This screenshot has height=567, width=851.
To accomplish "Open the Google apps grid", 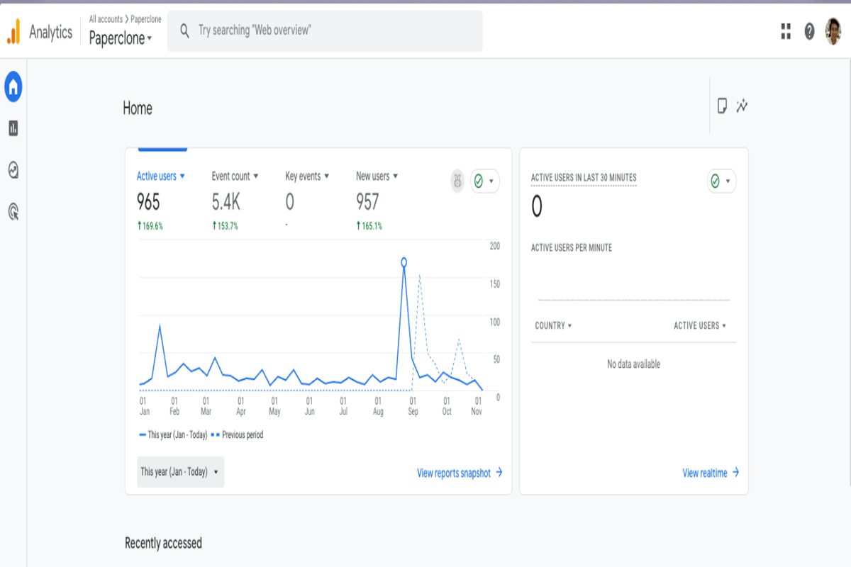I will coord(786,31).
